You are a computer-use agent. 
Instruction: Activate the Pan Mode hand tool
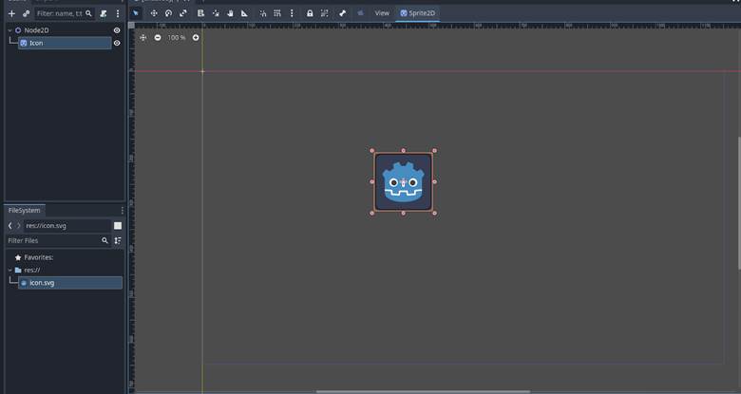[x=230, y=13]
